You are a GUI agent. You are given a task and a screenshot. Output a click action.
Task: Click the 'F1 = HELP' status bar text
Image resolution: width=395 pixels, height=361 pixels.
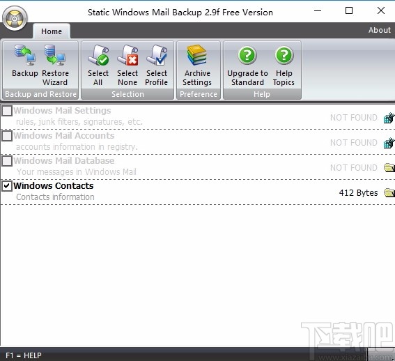24,355
